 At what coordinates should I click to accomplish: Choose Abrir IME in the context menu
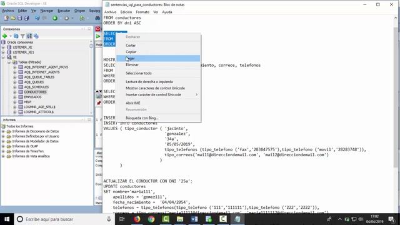coord(158,103)
